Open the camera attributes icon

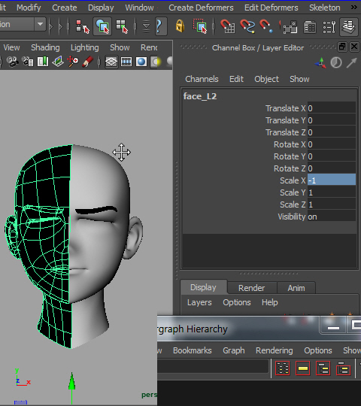pos(27,62)
